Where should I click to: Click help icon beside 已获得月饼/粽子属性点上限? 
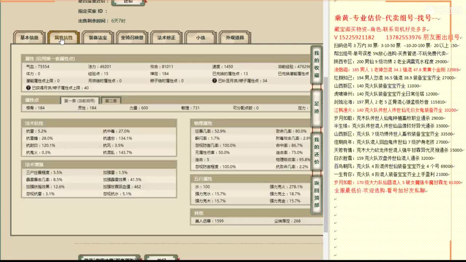28,88
